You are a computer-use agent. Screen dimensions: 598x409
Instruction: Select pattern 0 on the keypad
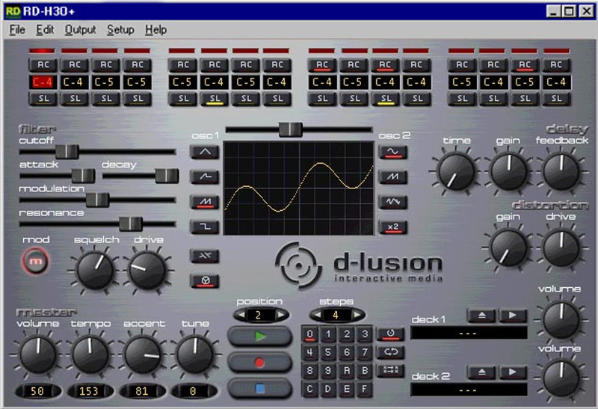click(x=309, y=334)
